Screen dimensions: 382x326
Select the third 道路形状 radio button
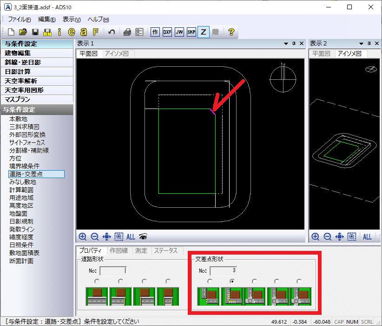coord(144,281)
